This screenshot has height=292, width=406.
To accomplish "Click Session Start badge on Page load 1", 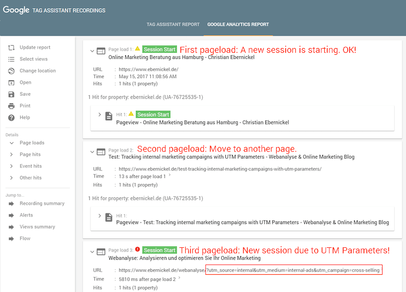I will 159,49.
